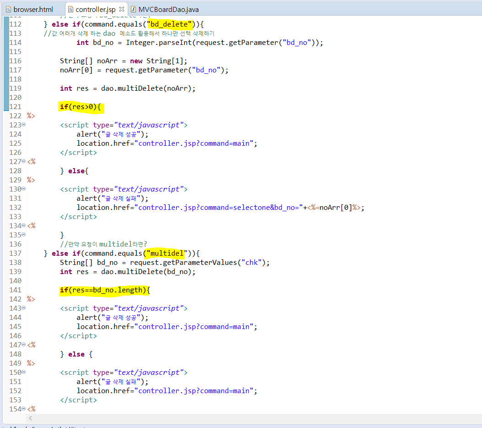The image size is (482, 428).
Task: Click the closing </script> on line 126
Action: (x=78, y=153)
